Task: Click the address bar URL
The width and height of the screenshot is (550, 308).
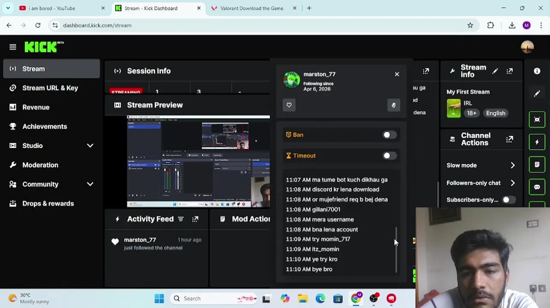Action: tap(97, 26)
